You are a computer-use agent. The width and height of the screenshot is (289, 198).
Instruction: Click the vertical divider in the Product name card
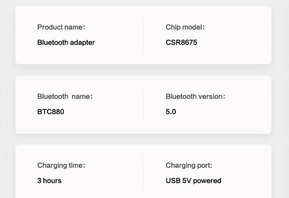pos(144,35)
